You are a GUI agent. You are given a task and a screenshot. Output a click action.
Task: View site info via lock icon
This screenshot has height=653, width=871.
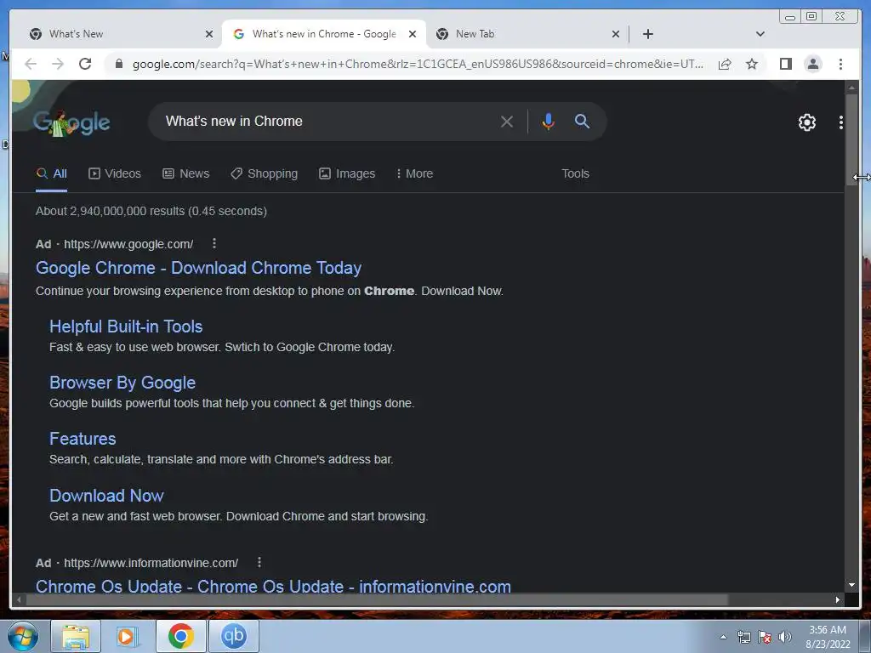pyautogui.click(x=118, y=64)
